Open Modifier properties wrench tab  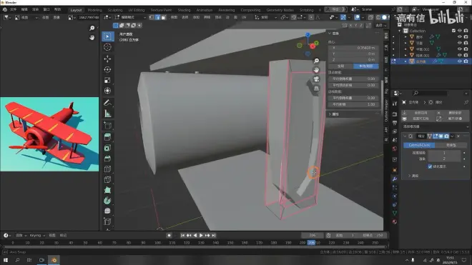[395, 179]
